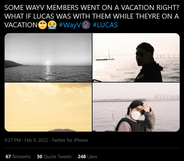
Task: Click the loudly crying face emoji
Action: (52, 25)
